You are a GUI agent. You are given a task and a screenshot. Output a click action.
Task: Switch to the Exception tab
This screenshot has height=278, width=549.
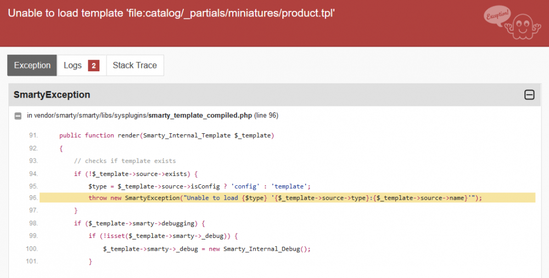32,65
